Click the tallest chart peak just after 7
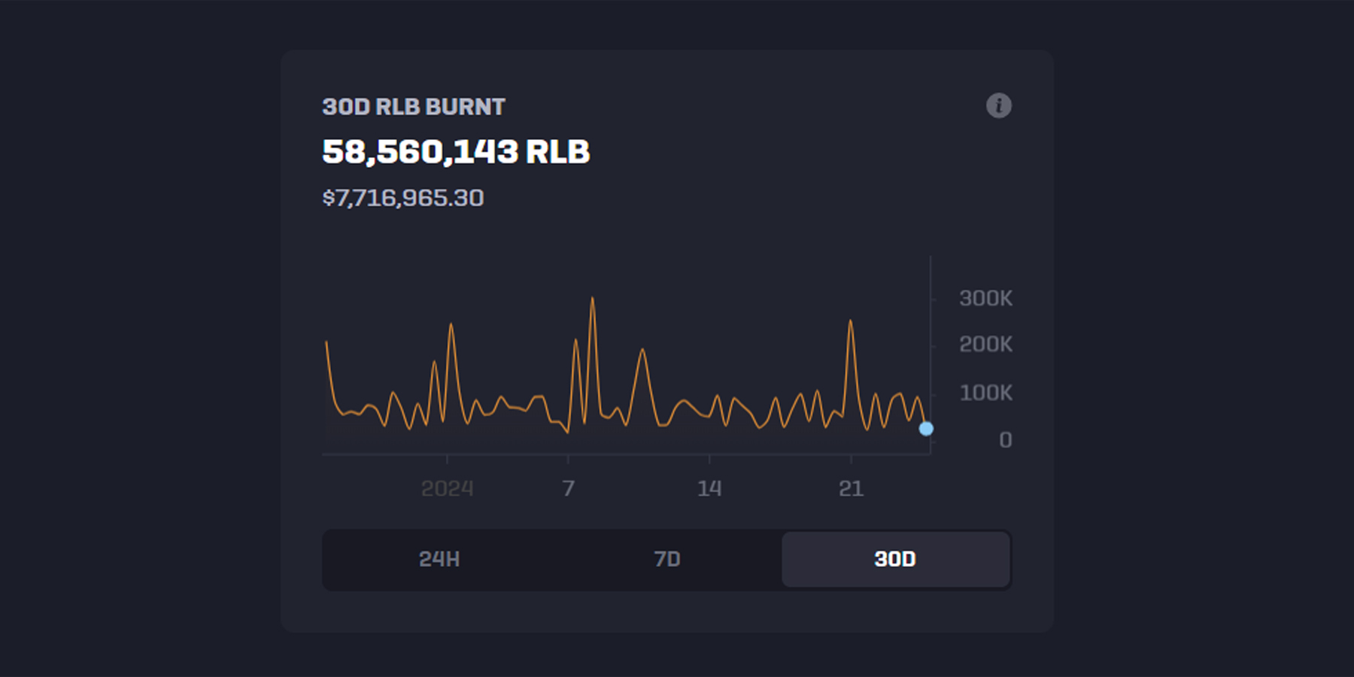 [593, 299]
